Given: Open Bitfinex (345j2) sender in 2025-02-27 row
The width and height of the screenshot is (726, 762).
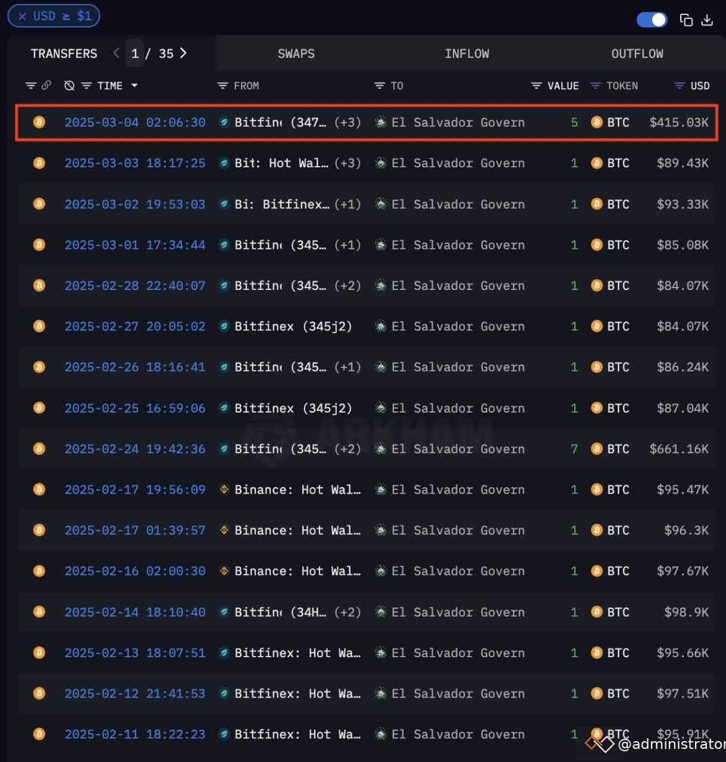Looking at the screenshot, I should (293, 326).
